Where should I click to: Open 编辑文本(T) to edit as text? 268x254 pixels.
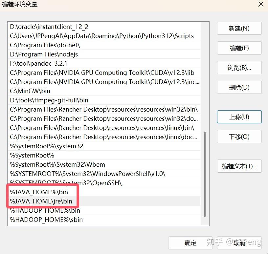pos(239,166)
